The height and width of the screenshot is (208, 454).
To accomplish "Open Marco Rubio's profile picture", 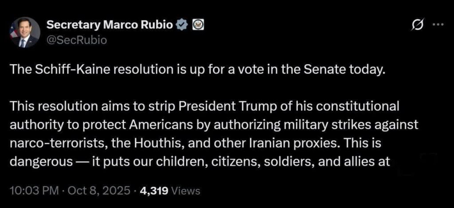I will (x=25, y=32).
